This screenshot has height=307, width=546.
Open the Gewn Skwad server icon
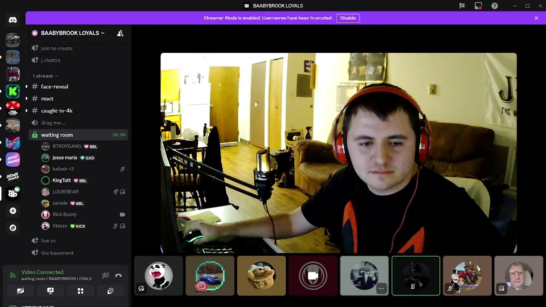[x=13, y=177]
